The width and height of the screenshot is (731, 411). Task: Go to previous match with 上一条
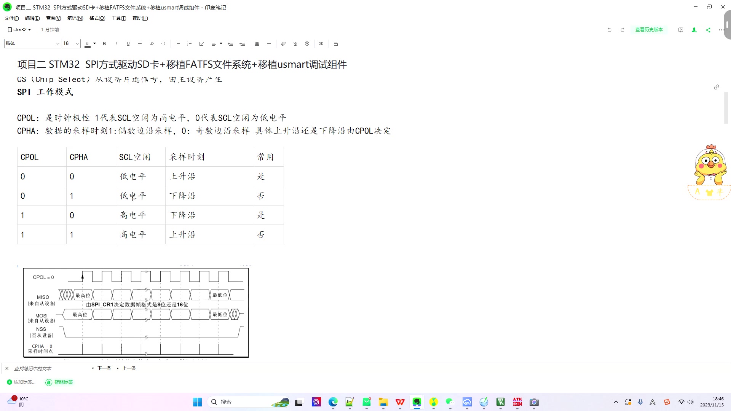coord(126,368)
